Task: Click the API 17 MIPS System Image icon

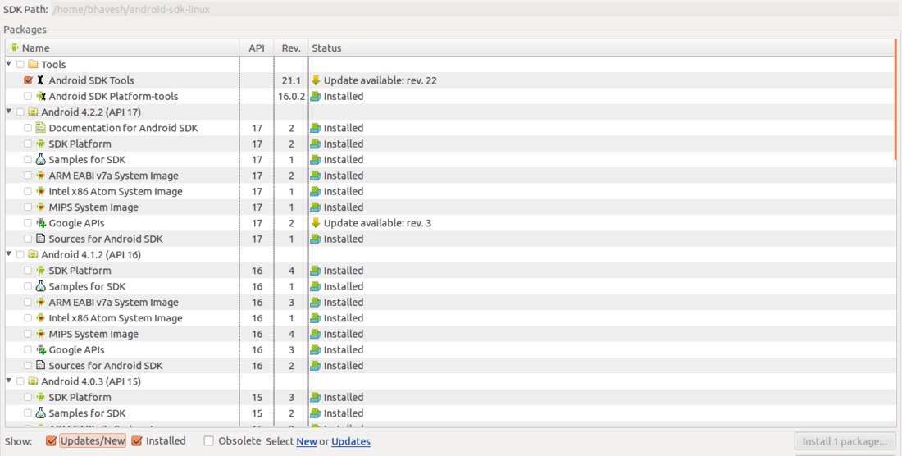Action: pyautogui.click(x=40, y=207)
